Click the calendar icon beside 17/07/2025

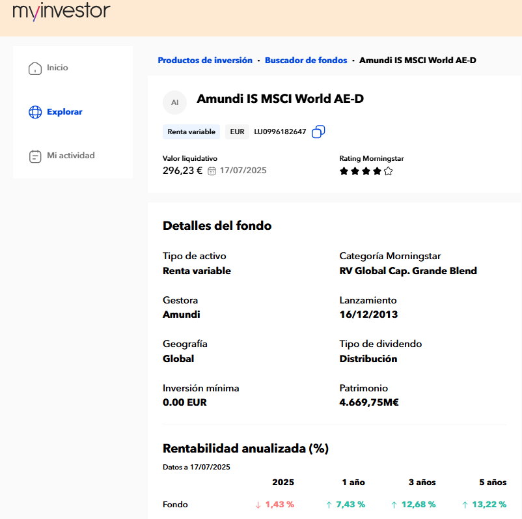pyautogui.click(x=212, y=171)
